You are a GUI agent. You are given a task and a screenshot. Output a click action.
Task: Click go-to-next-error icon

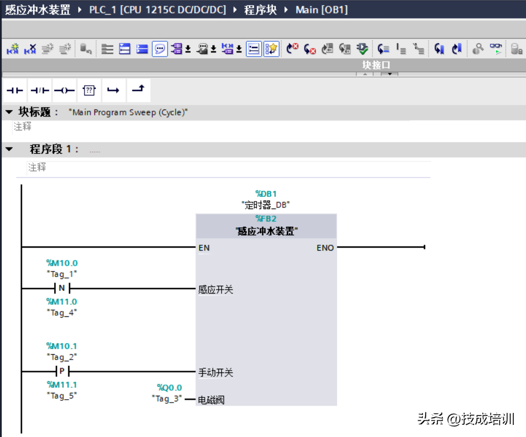310,49
